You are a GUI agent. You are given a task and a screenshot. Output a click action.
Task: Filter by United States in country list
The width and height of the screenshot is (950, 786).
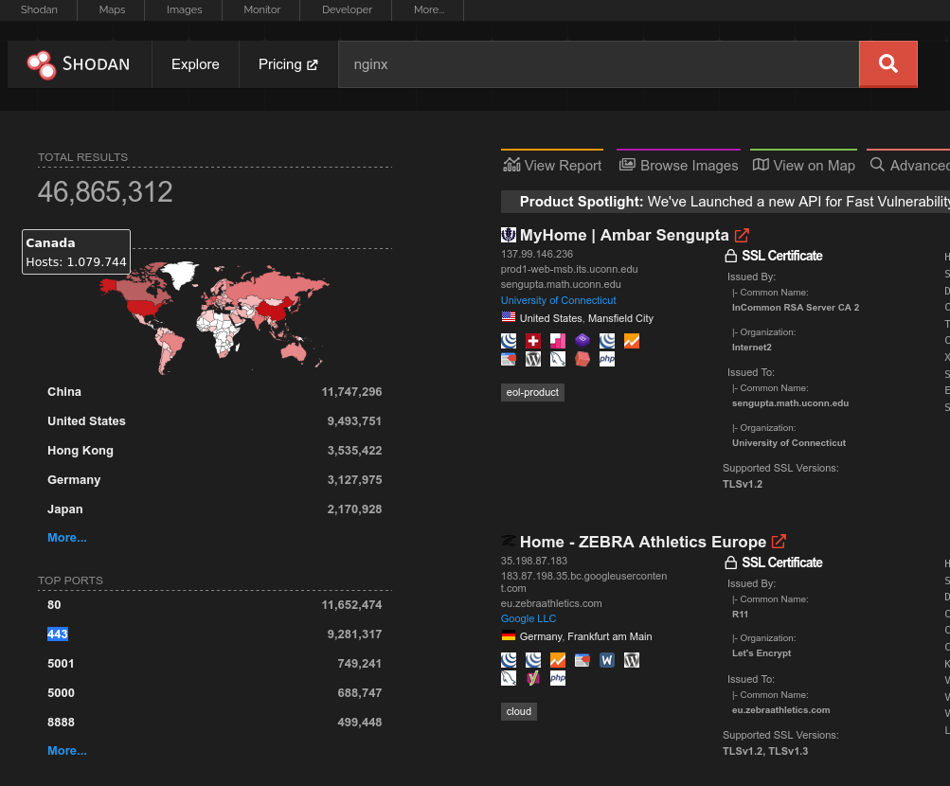pyautogui.click(x=86, y=420)
